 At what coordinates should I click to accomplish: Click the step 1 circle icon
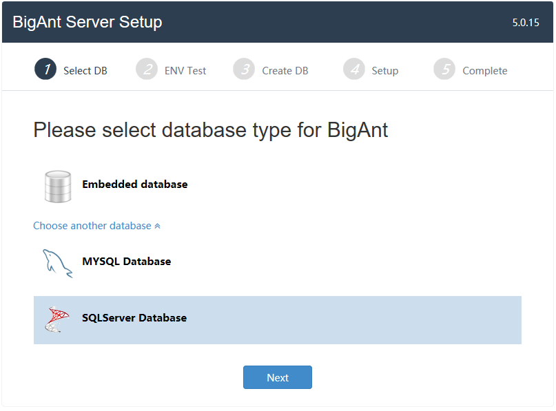45,69
